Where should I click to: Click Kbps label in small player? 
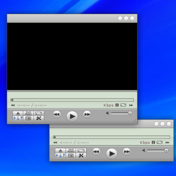[x=145, y=143]
